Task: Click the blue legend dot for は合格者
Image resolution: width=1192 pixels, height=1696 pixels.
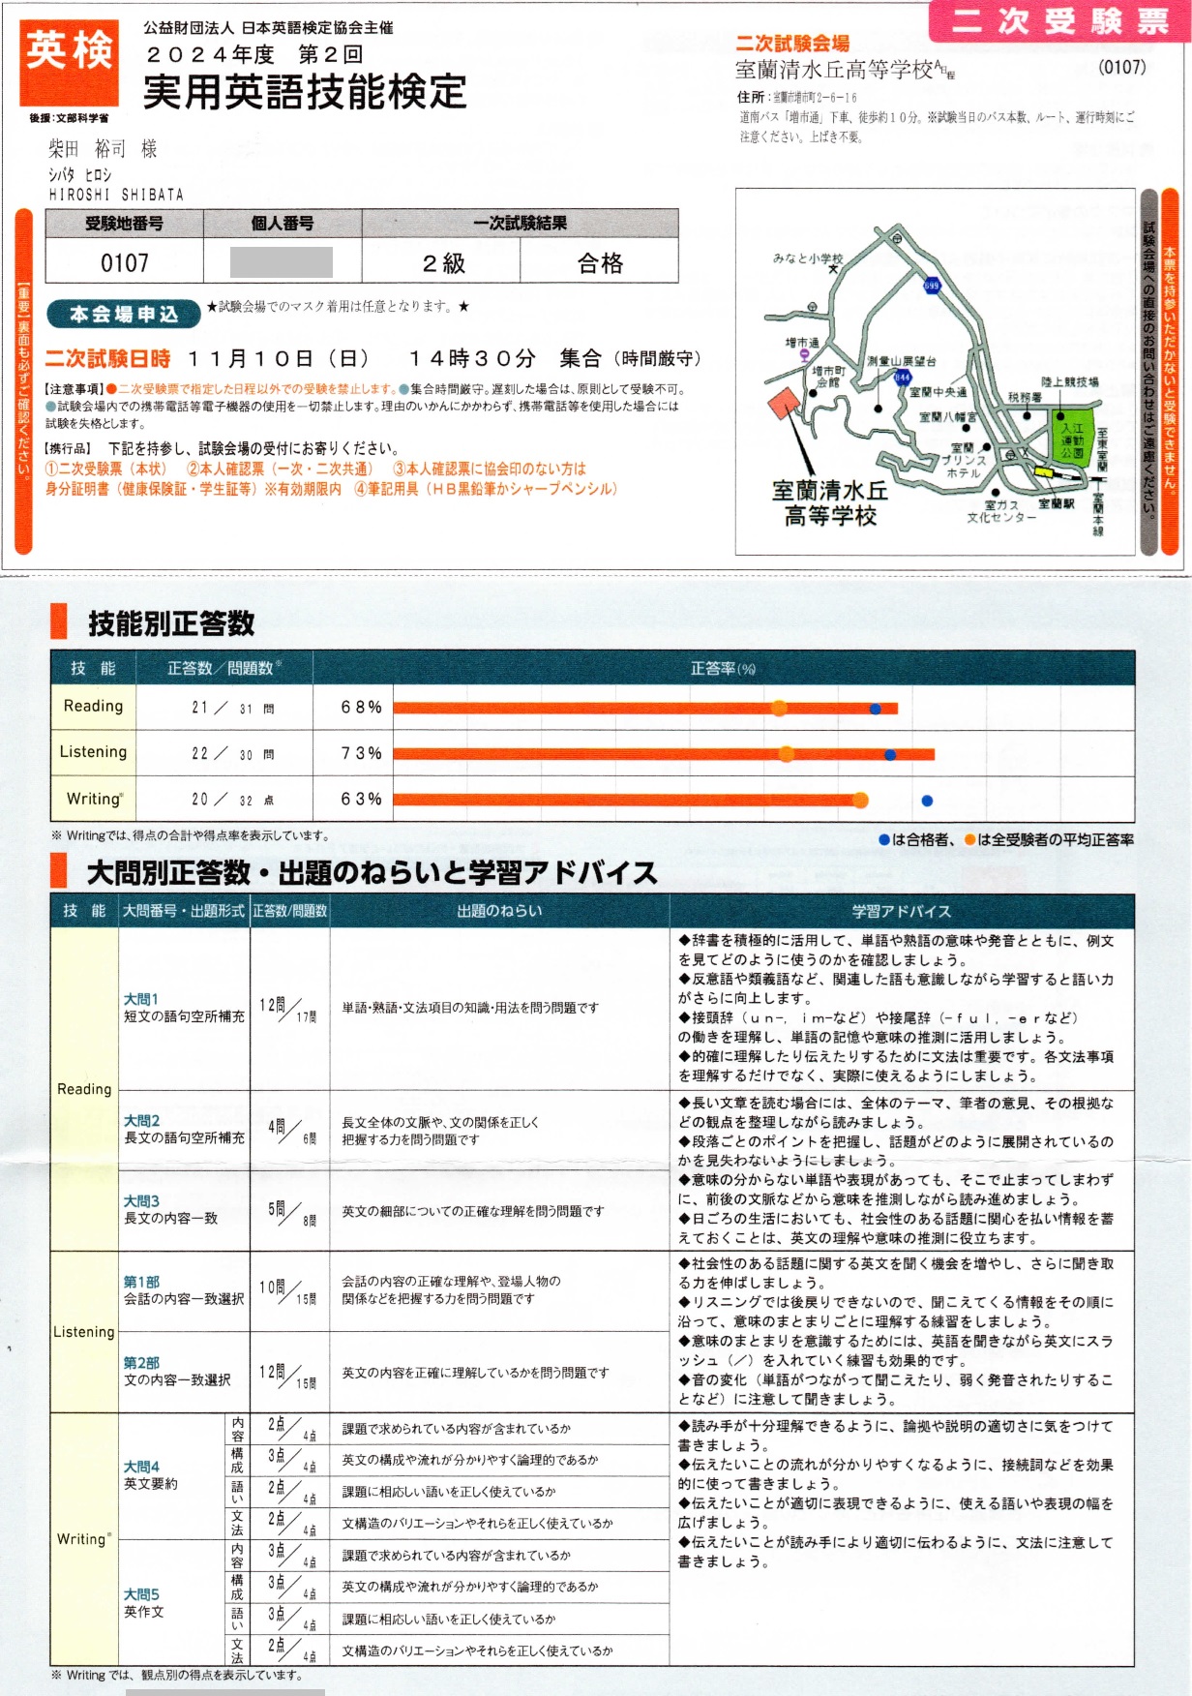Action: click(x=883, y=839)
